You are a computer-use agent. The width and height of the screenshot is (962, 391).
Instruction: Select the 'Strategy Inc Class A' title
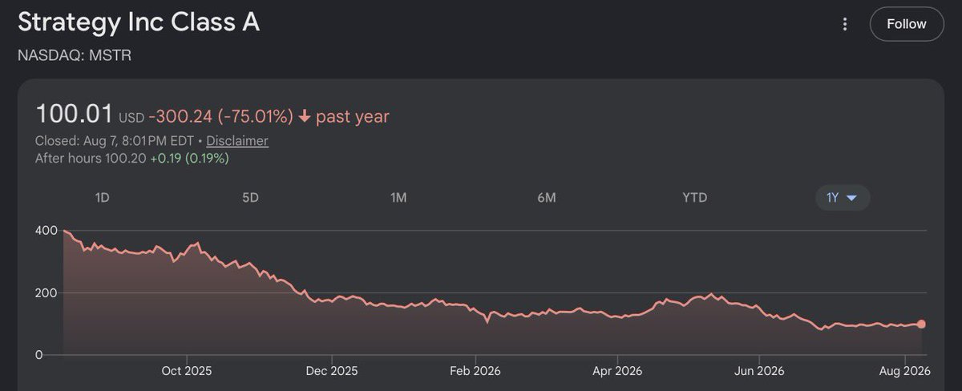pyautogui.click(x=138, y=22)
